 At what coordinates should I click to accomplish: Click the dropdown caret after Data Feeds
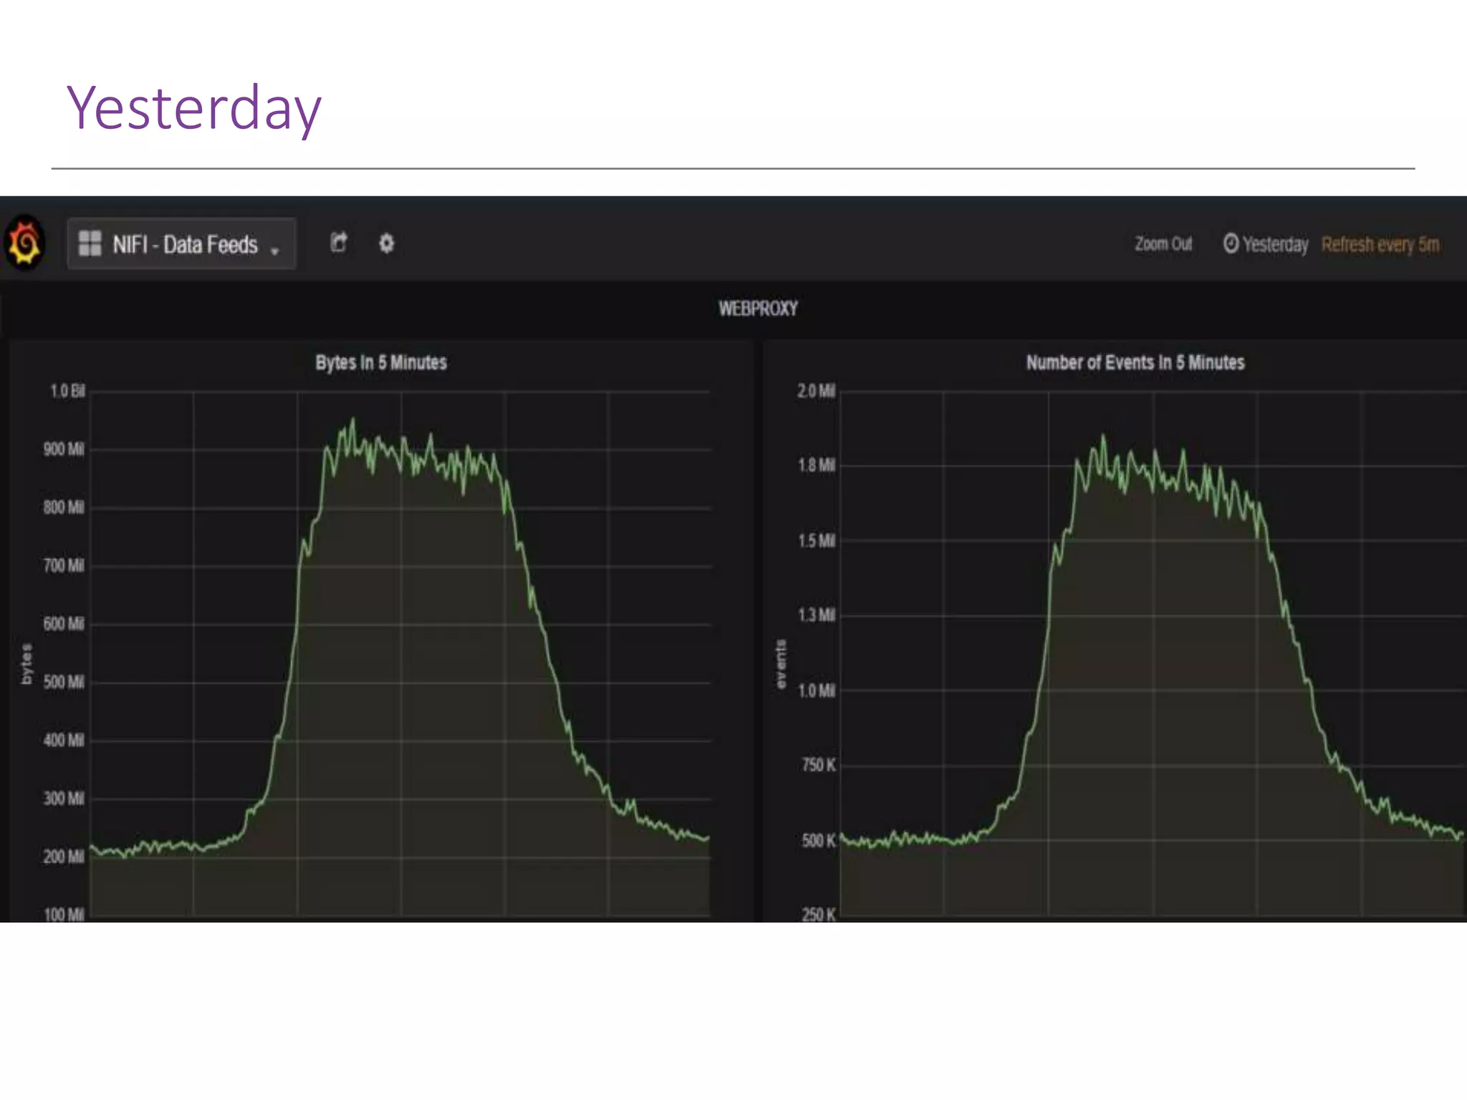tap(275, 251)
